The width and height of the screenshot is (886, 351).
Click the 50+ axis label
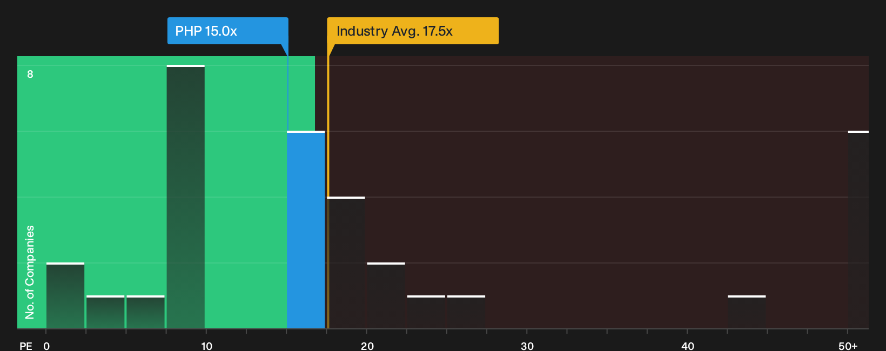pyautogui.click(x=848, y=346)
